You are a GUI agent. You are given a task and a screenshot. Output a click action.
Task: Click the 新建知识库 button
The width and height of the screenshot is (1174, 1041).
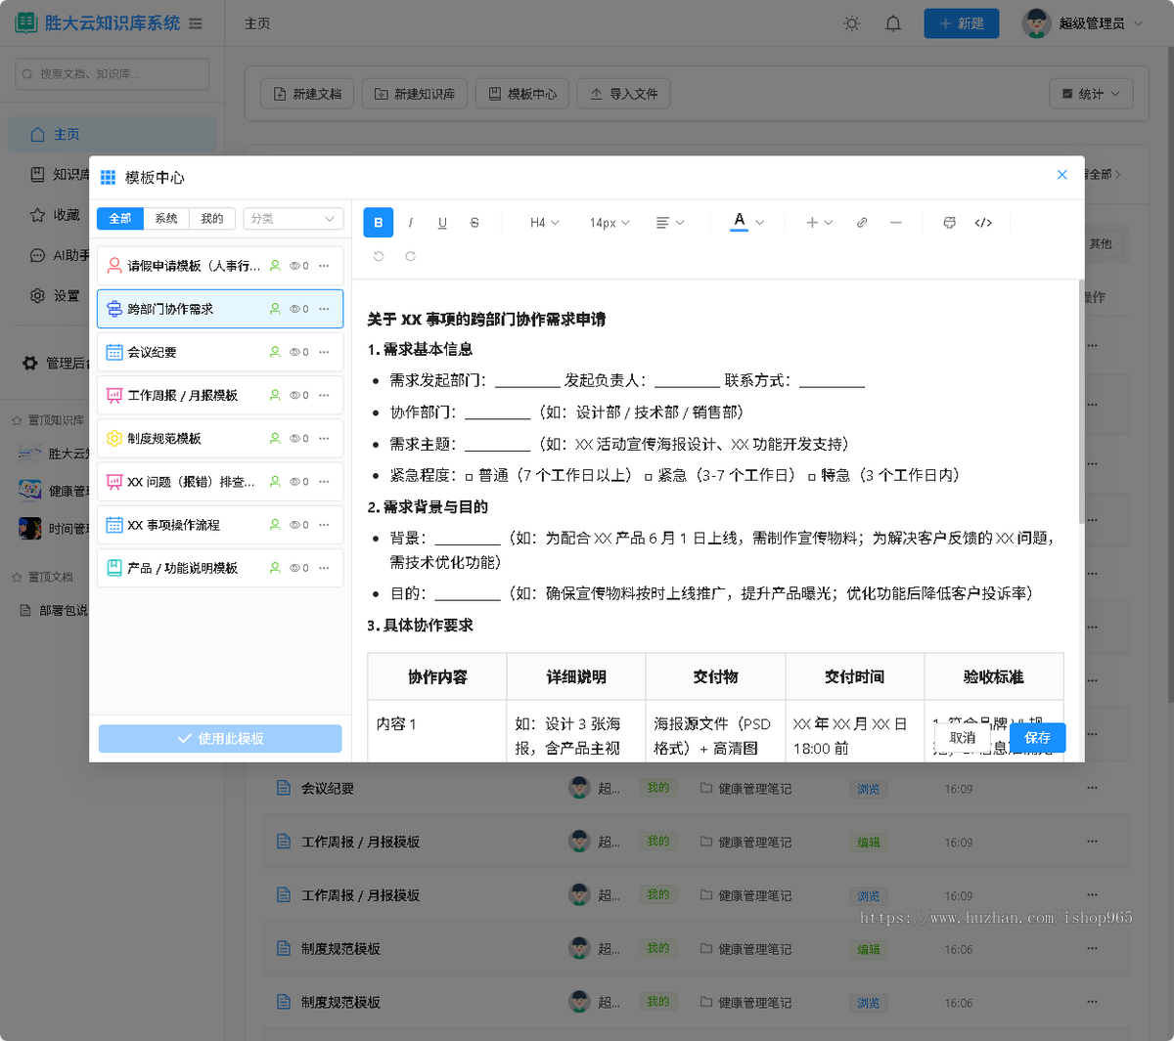pyautogui.click(x=415, y=94)
